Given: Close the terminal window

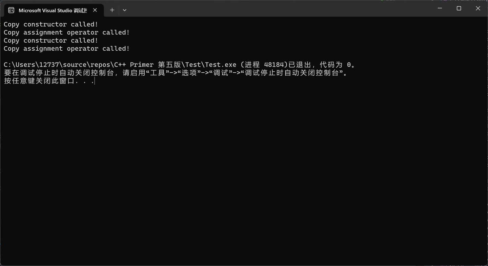Looking at the screenshot, I should point(478,8).
